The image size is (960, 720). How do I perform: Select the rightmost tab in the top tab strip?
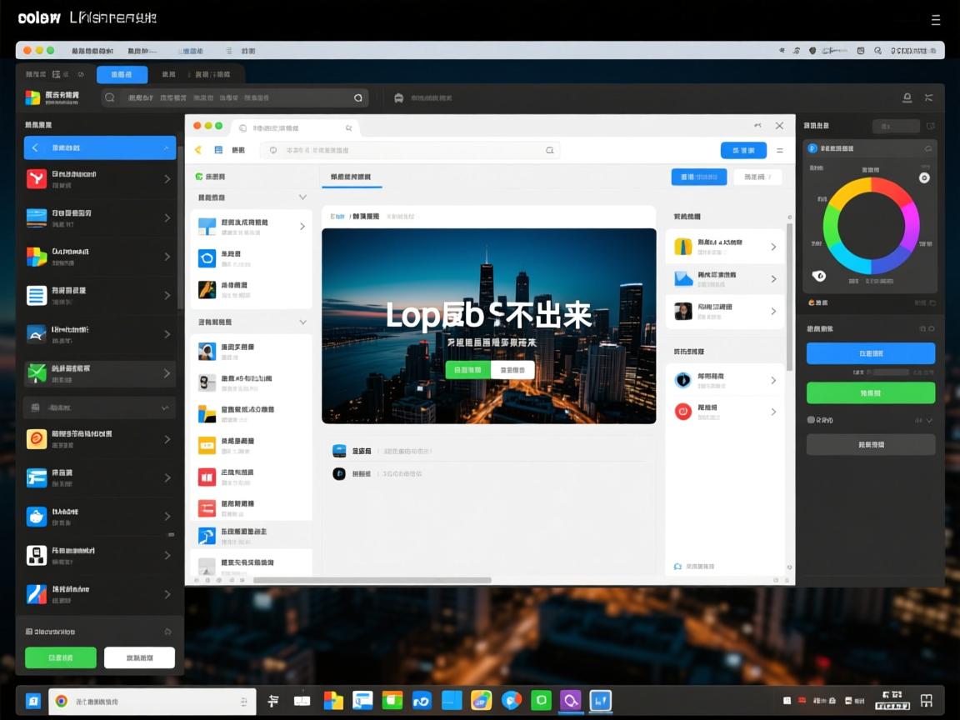(212, 74)
